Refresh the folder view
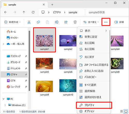 point(33,12)
